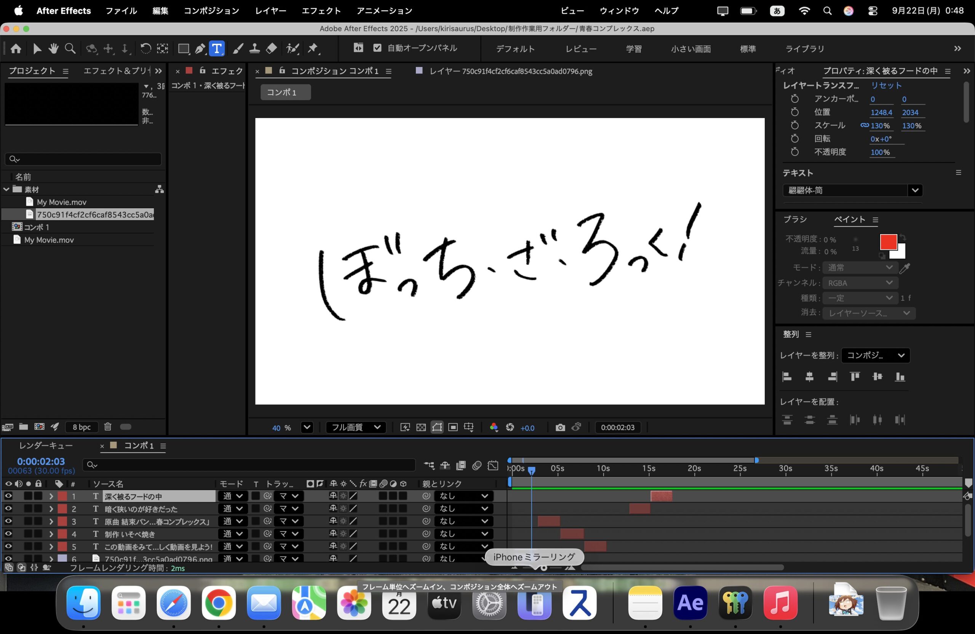
Task: Select the Hand tool
Action: click(53, 49)
